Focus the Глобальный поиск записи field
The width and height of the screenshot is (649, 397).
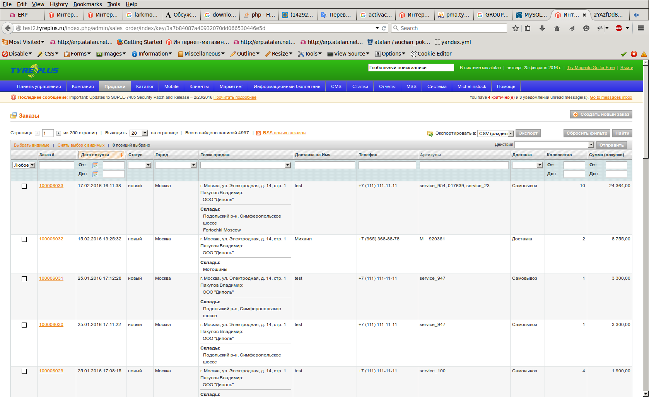[x=411, y=68]
